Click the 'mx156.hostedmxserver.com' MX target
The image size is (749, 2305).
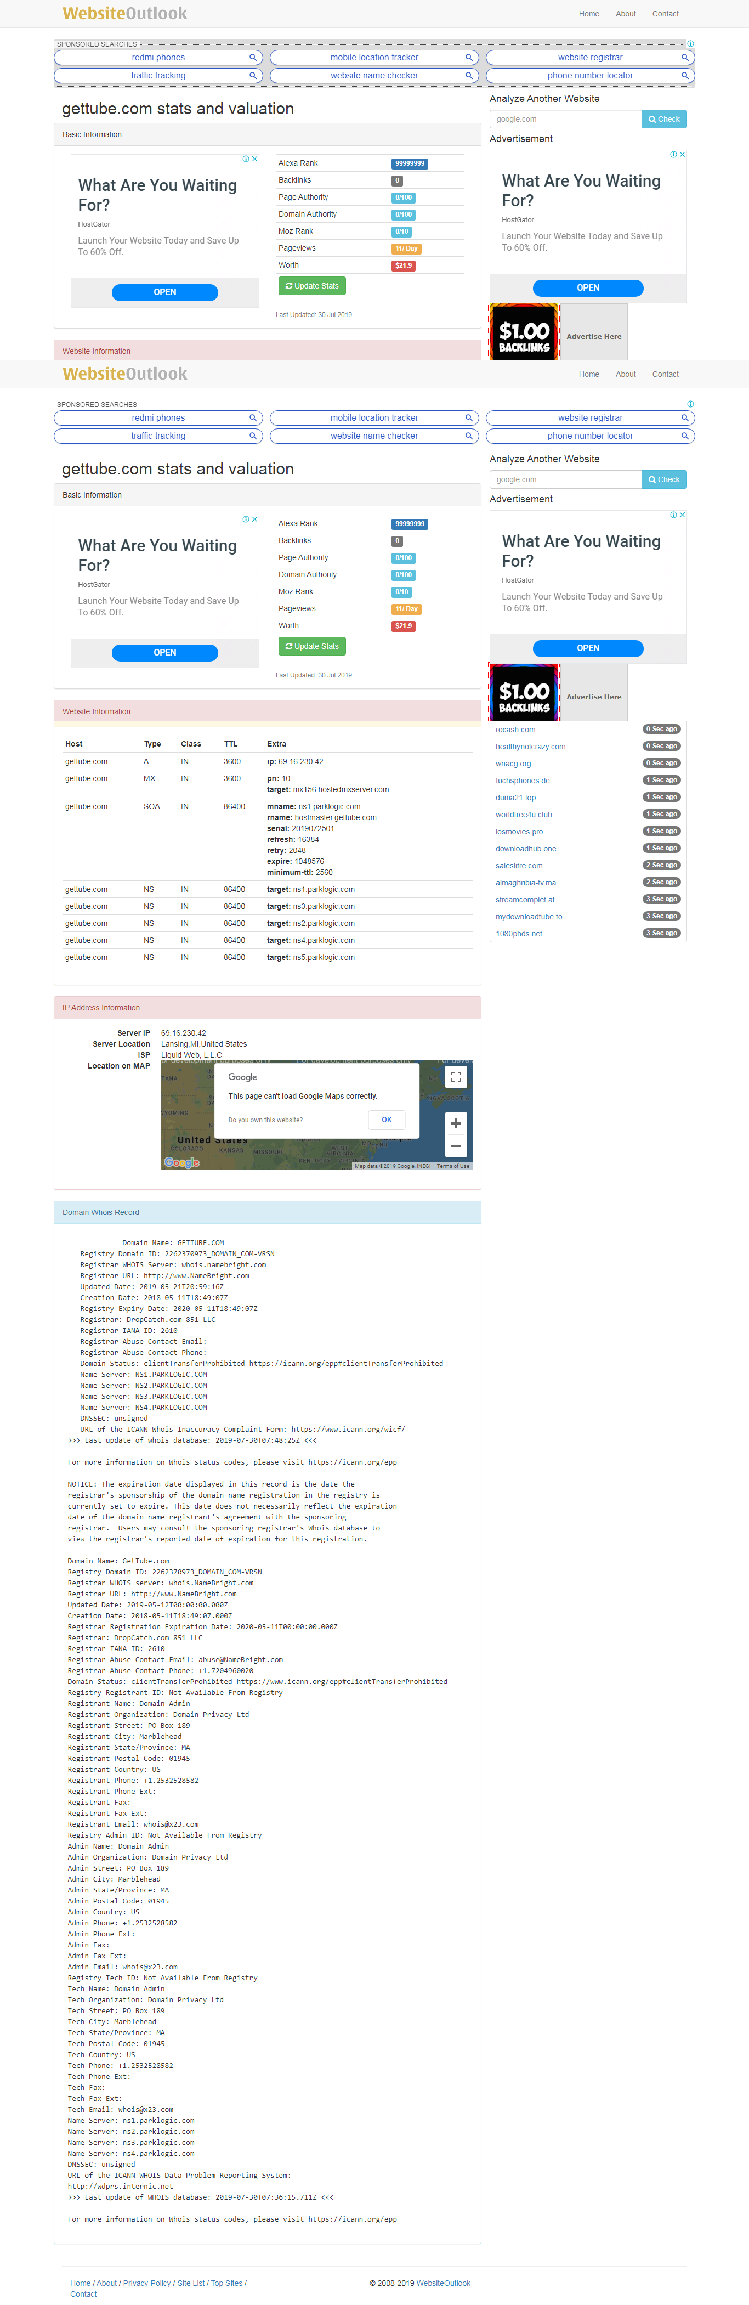tap(341, 789)
